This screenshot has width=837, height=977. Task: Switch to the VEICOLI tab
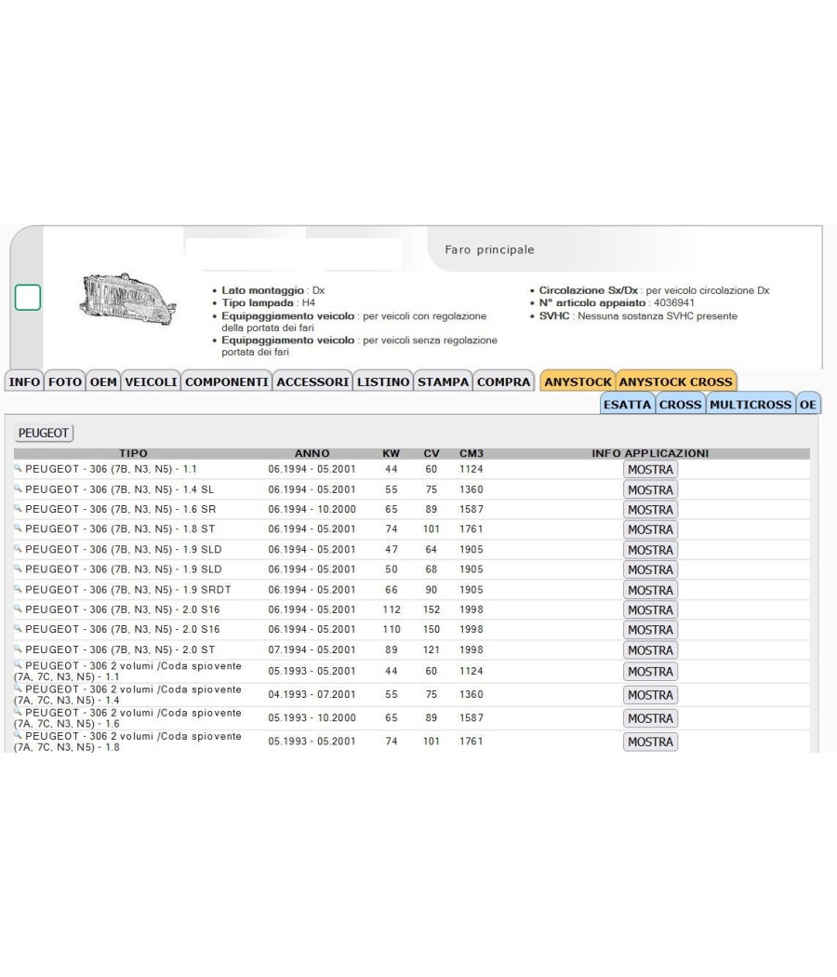point(151,381)
